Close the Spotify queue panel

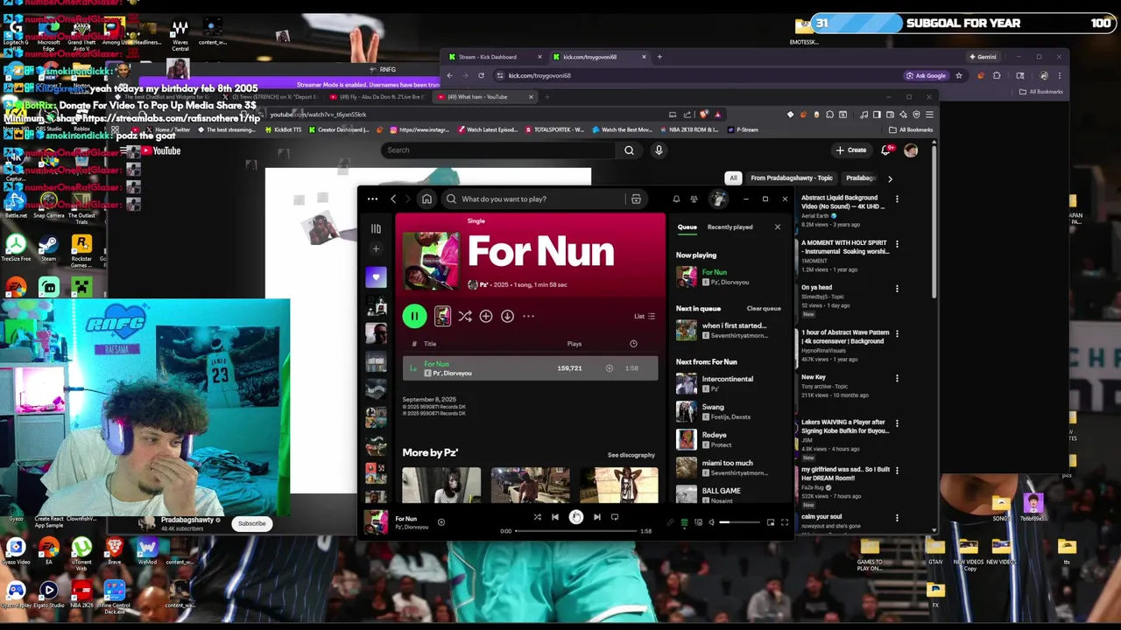(777, 227)
